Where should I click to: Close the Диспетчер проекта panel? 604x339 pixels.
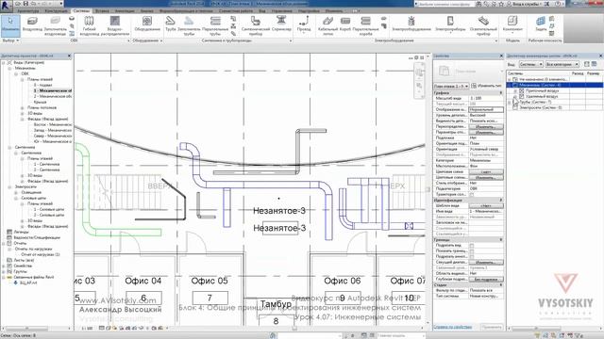(69, 56)
